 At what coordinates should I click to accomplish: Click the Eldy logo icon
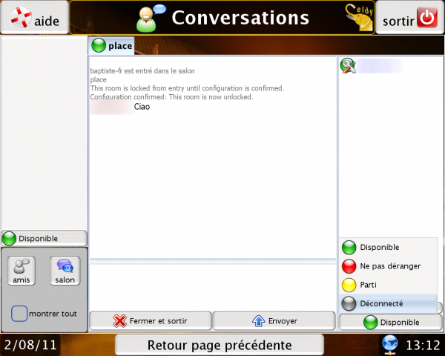(359, 16)
